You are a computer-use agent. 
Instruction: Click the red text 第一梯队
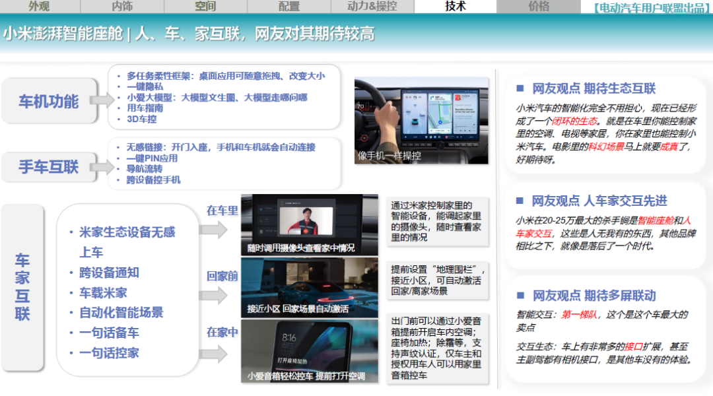(579, 315)
